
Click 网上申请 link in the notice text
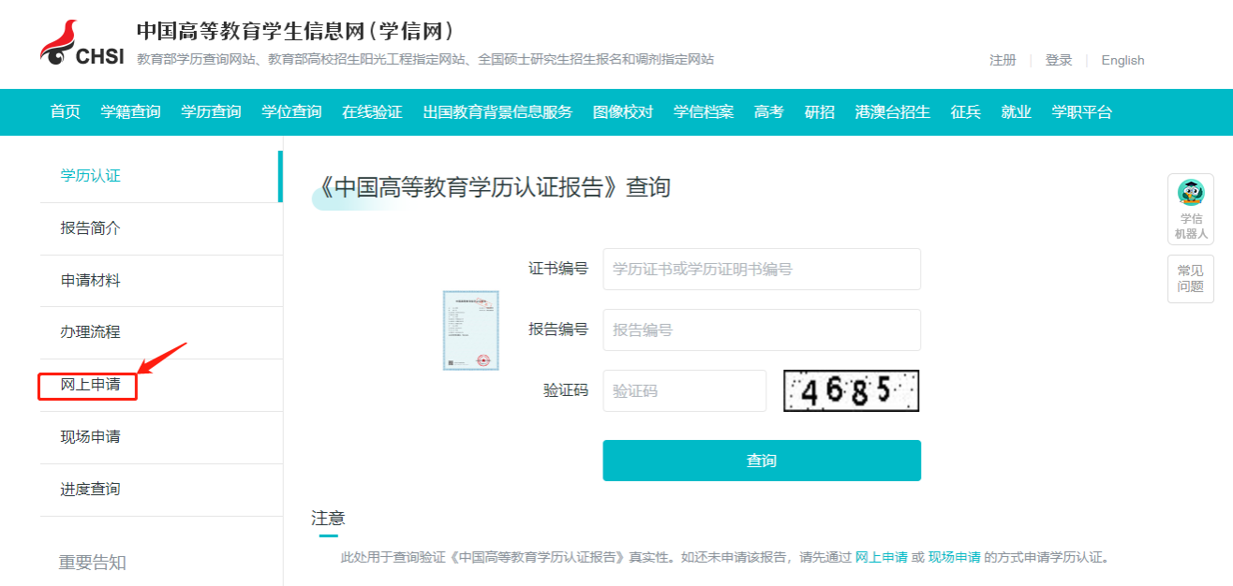coord(881,557)
